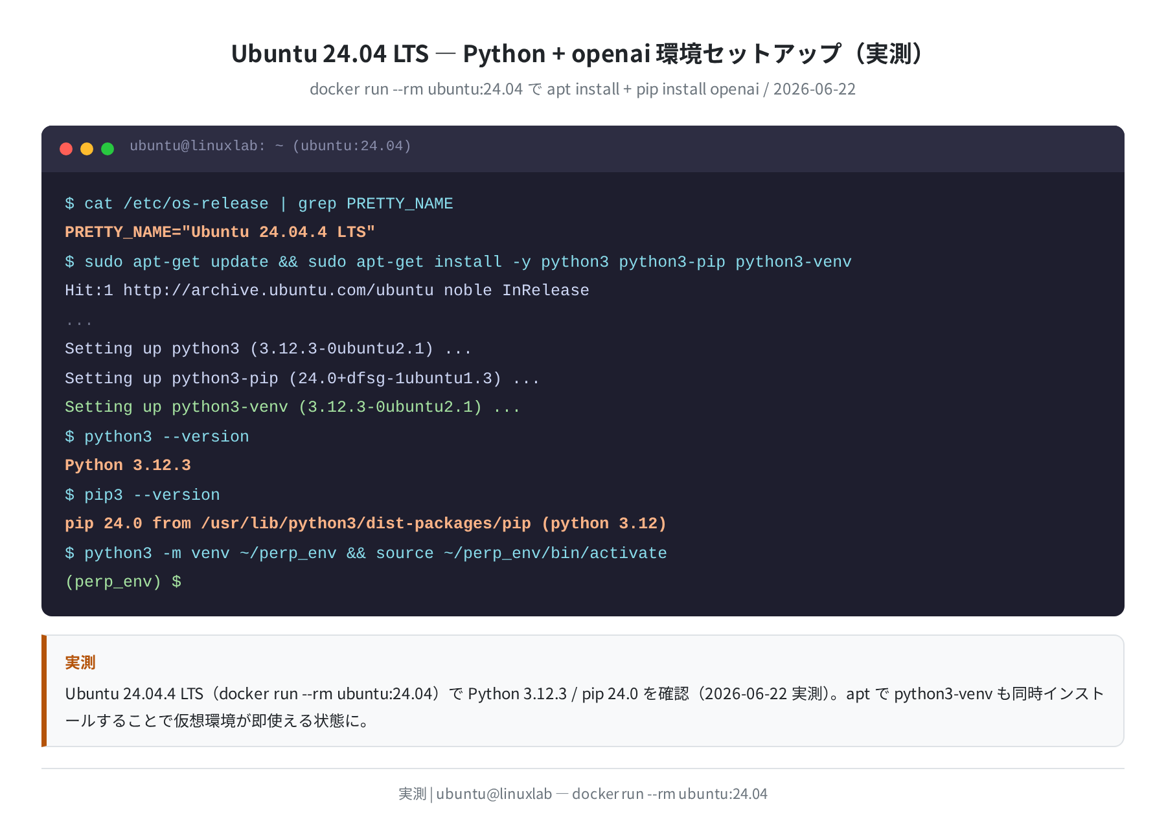1166x830 pixels.
Task: Click green 'Setting up python3-venv' line
Action: pos(293,407)
